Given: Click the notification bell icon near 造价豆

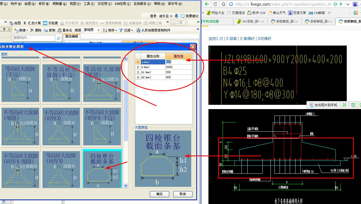Looking at the screenshot, I should tap(176, 16).
